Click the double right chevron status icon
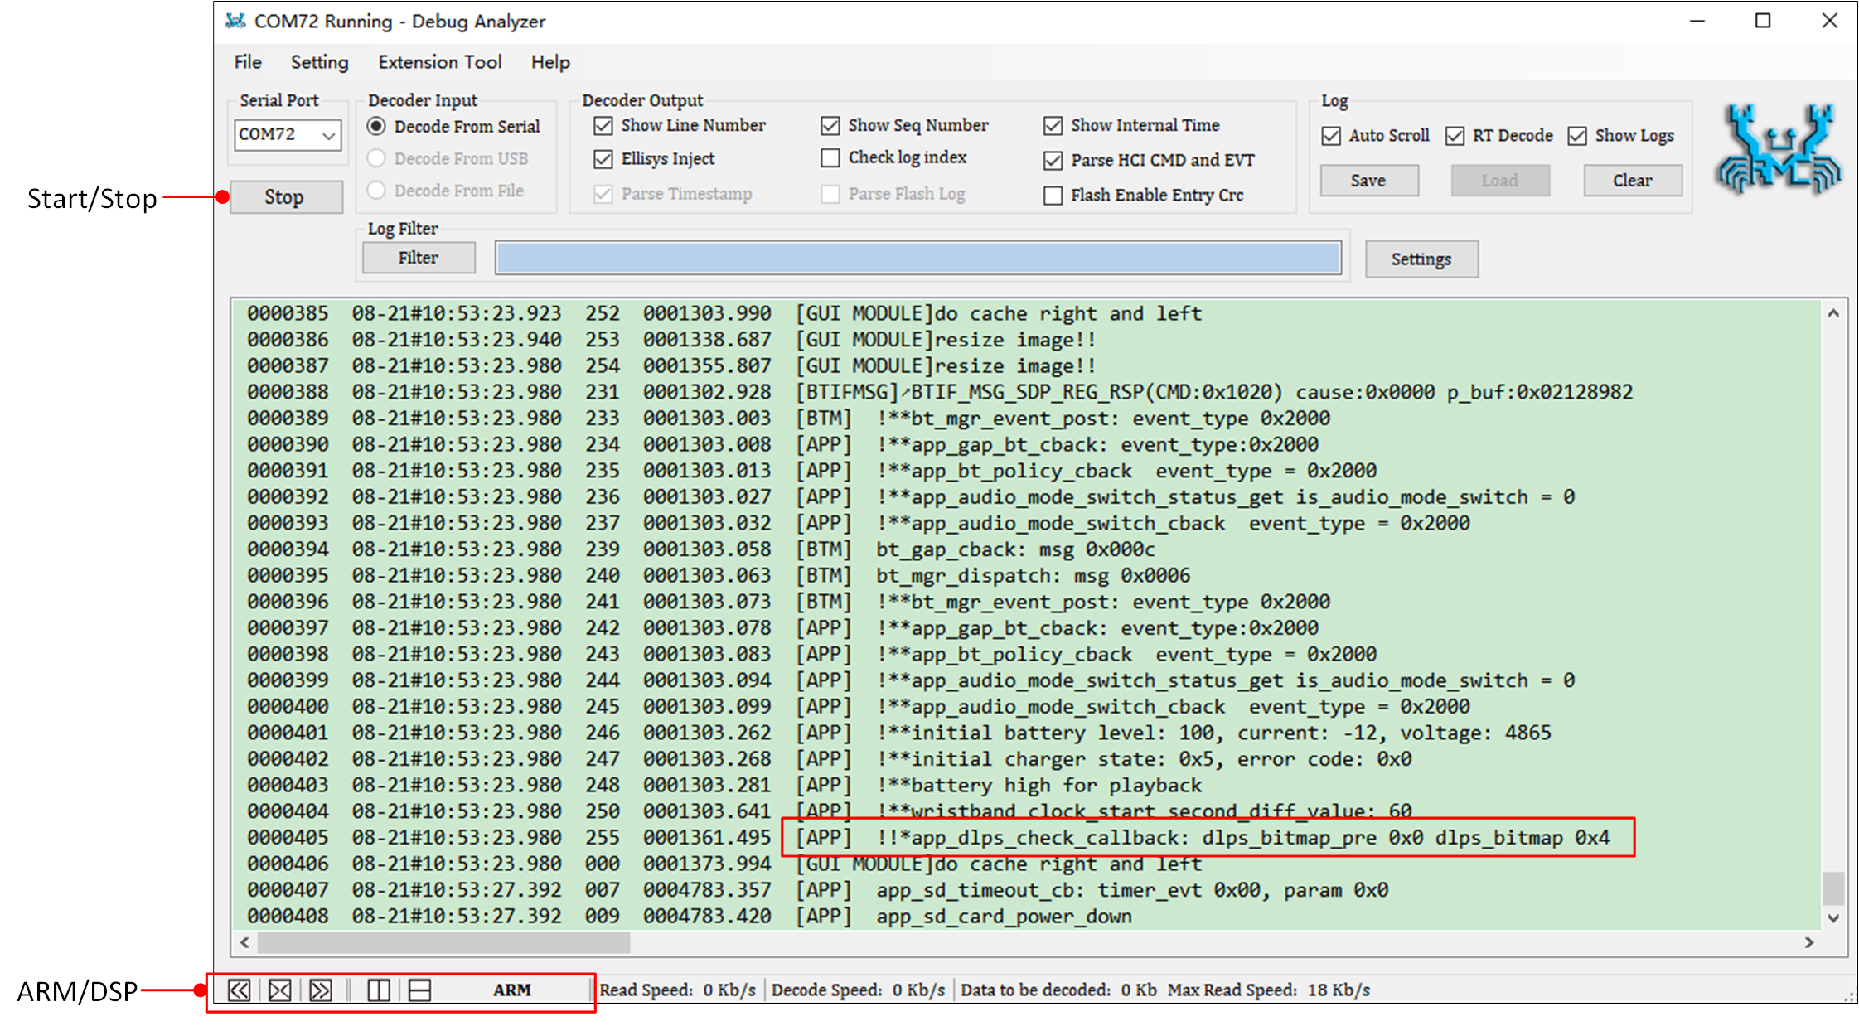This screenshot has height=1026, width=1859. pos(321,990)
